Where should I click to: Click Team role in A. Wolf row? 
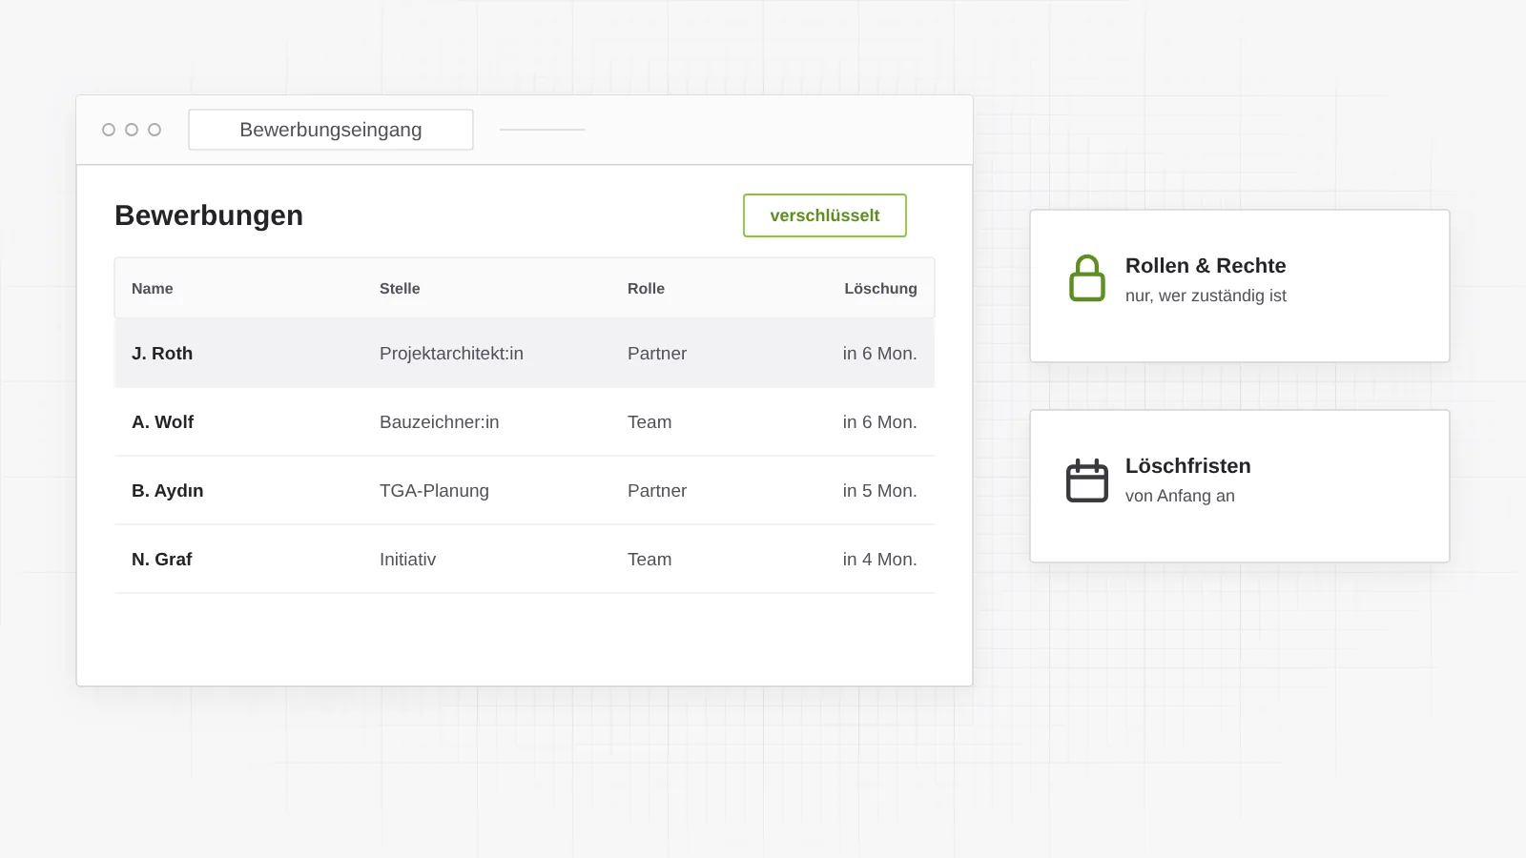[x=650, y=422]
